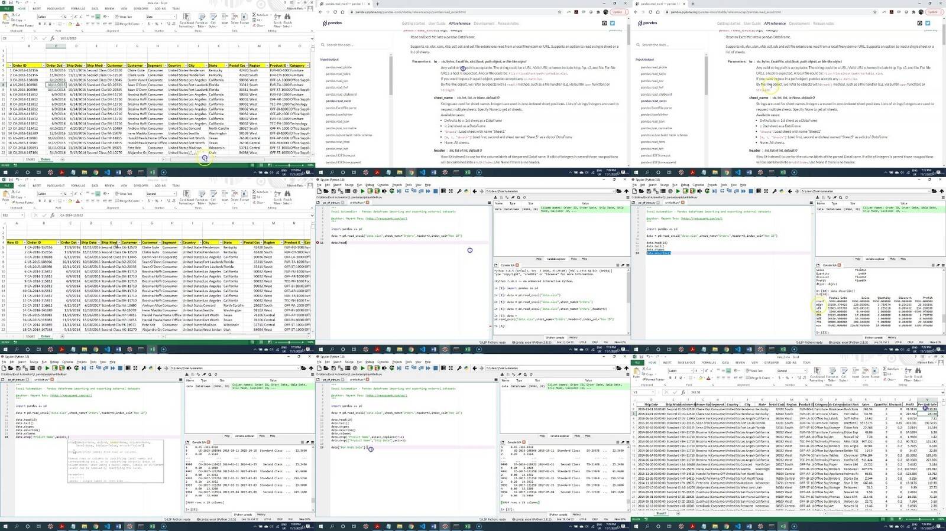Click the fx Insert Function icon beside 10/11/2015
Screen dimensions: 946x531
53,38
